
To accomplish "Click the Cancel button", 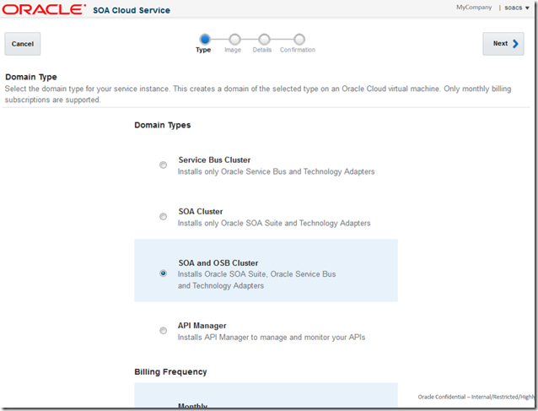I will tap(23, 44).
